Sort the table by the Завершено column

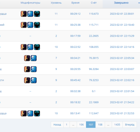click(121, 3)
